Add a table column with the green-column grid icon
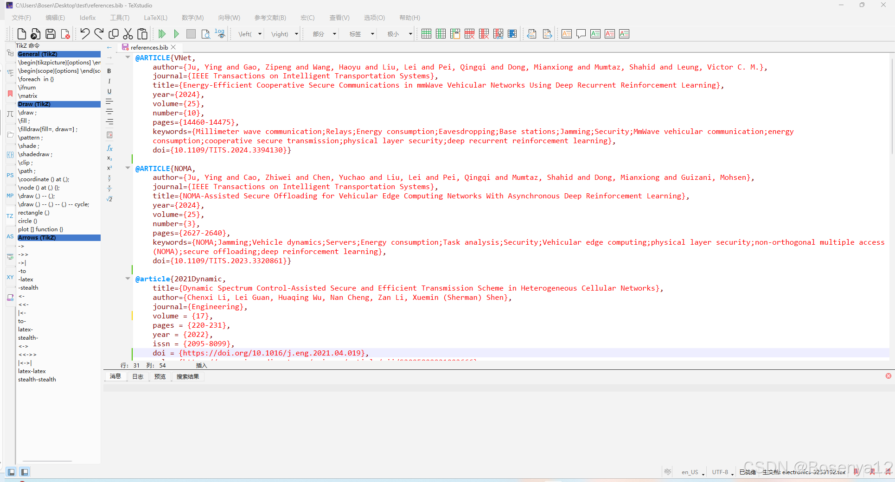895x482 pixels. coord(441,34)
